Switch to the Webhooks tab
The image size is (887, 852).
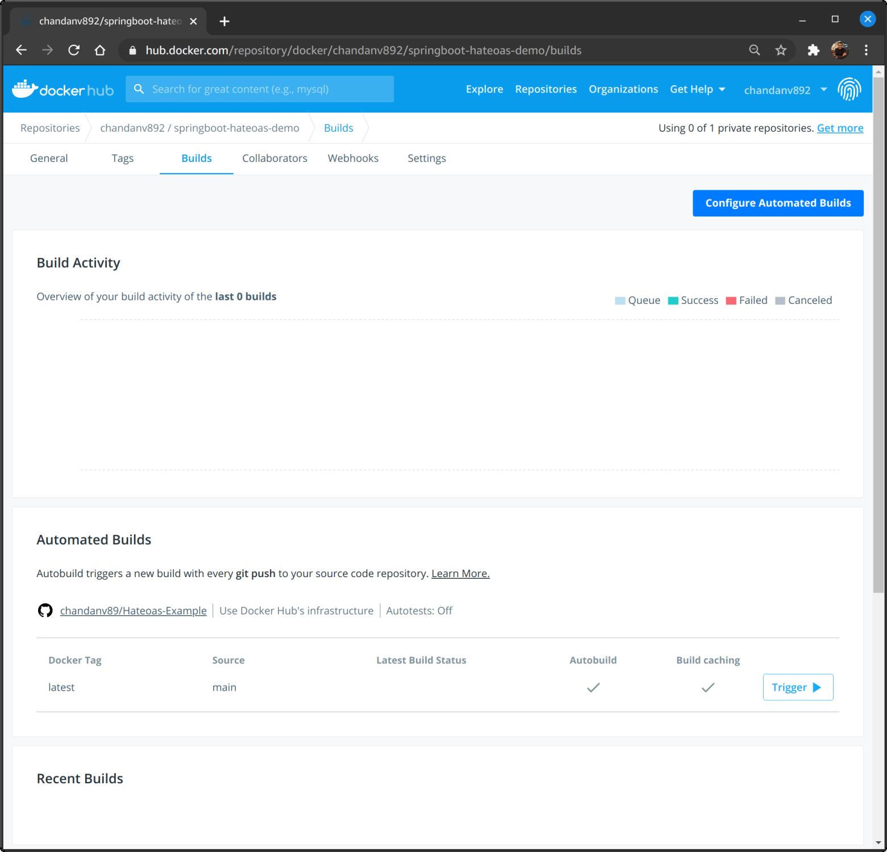[x=353, y=158]
